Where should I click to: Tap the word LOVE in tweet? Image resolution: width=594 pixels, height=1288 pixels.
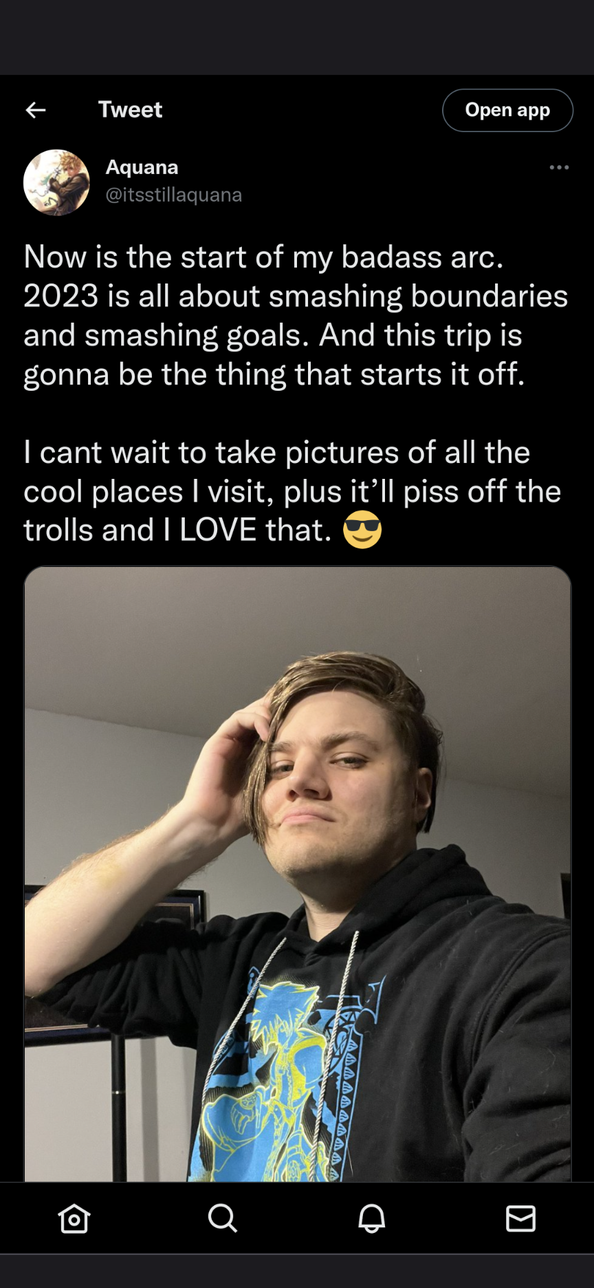point(218,530)
